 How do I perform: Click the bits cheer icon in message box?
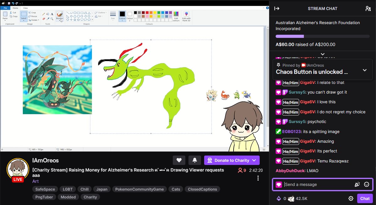pos(357,184)
